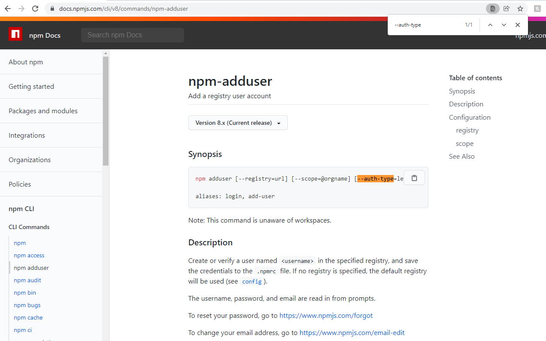
Task: Click the Description section heading
Action: [210, 242]
